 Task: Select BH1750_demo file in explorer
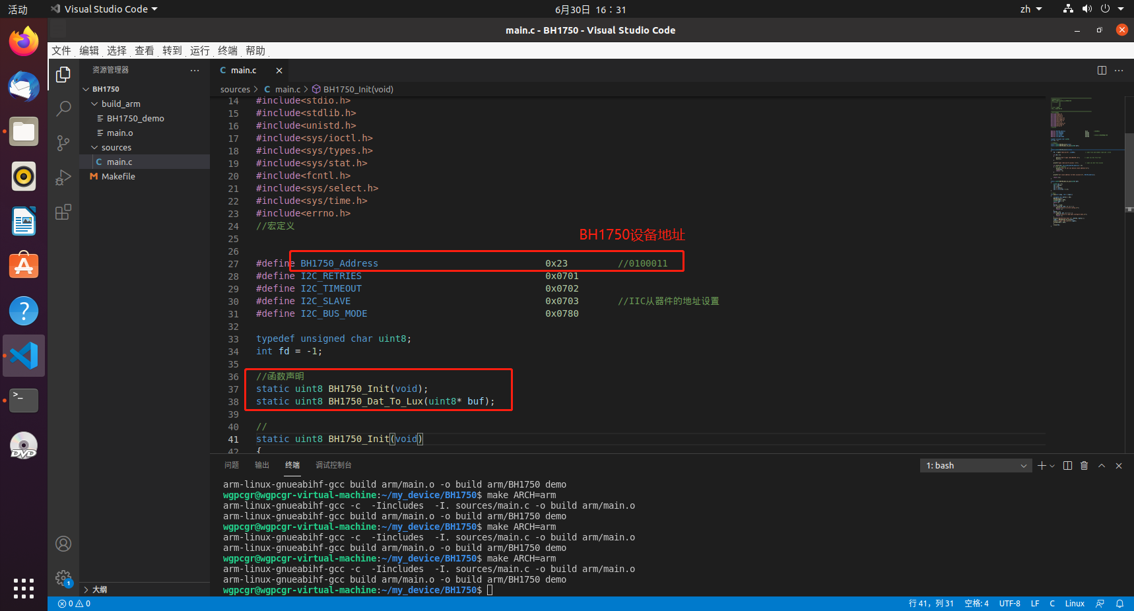[x=145, y=118]
